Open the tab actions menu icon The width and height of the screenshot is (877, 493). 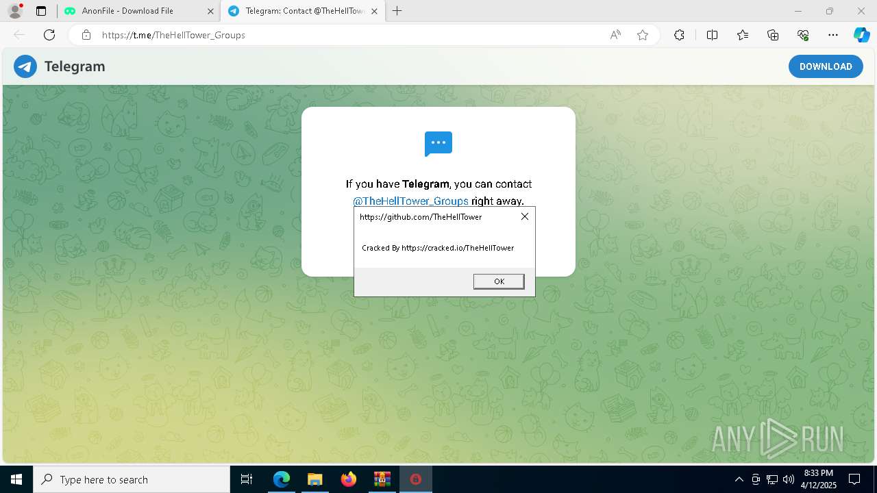point(41,11)
